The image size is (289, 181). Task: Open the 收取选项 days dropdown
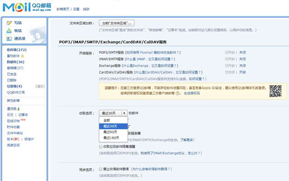click(113, 113)
